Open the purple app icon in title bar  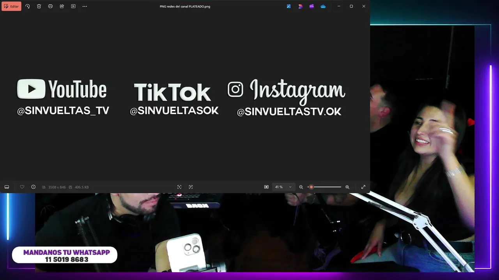click(x=311, y=6)
